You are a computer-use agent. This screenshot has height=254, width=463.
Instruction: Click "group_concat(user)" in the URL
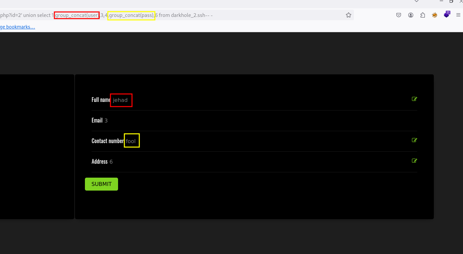coord(77,15)
